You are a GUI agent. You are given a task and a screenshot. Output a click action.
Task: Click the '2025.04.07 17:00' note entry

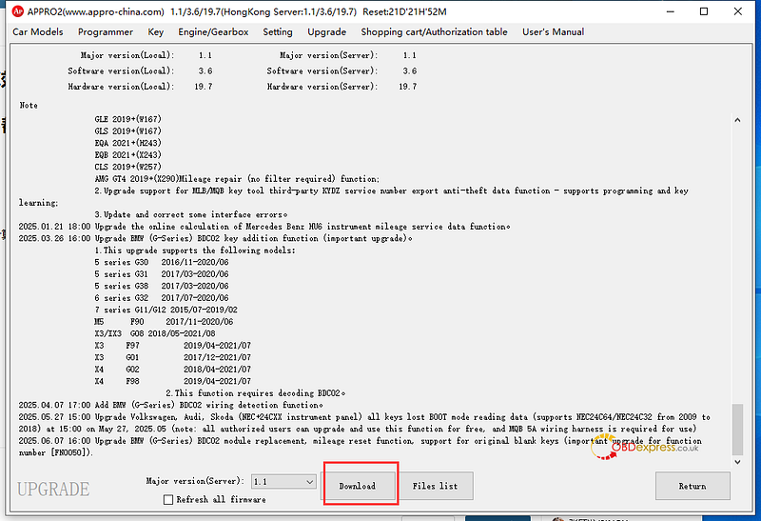[171, 405]
